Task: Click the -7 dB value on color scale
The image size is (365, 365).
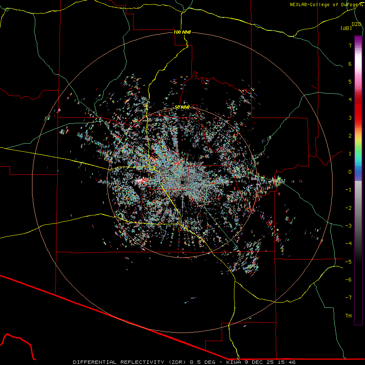Action: [348, 298]
